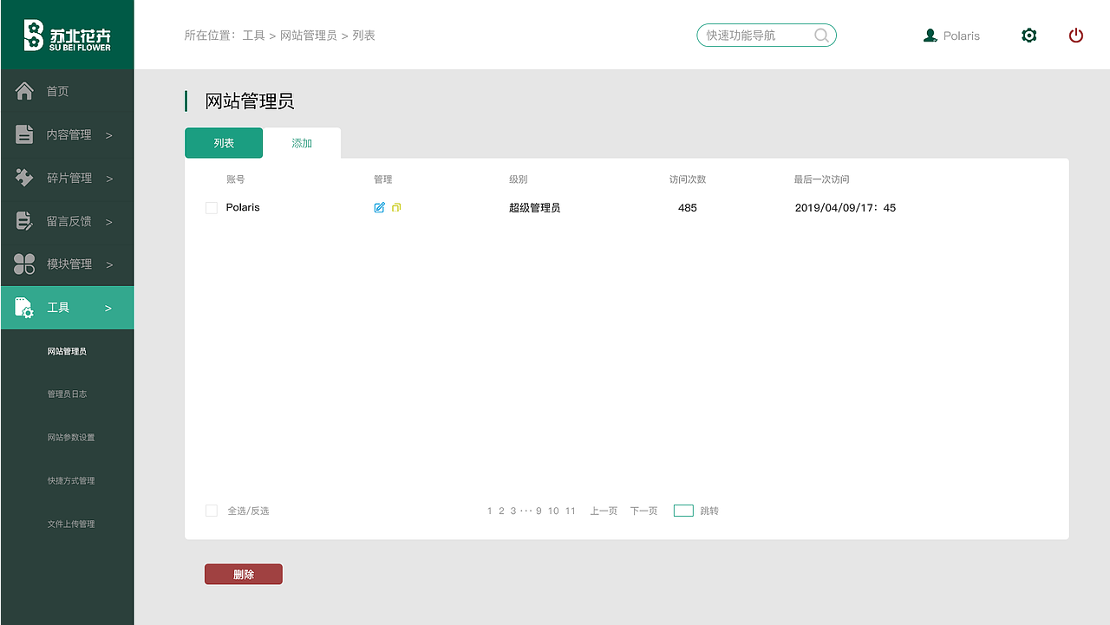Click page number 10 in pagination
The height and width of the screenshot is (625, 1110).
coord(554,511)
